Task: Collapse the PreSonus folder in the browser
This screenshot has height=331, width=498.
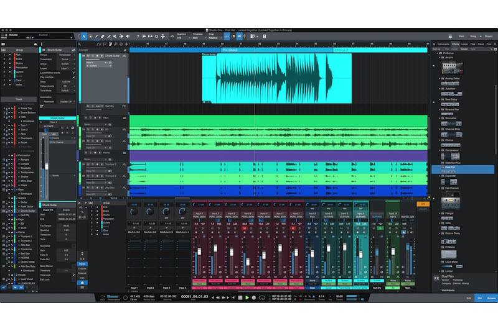Action: point(438,53)
